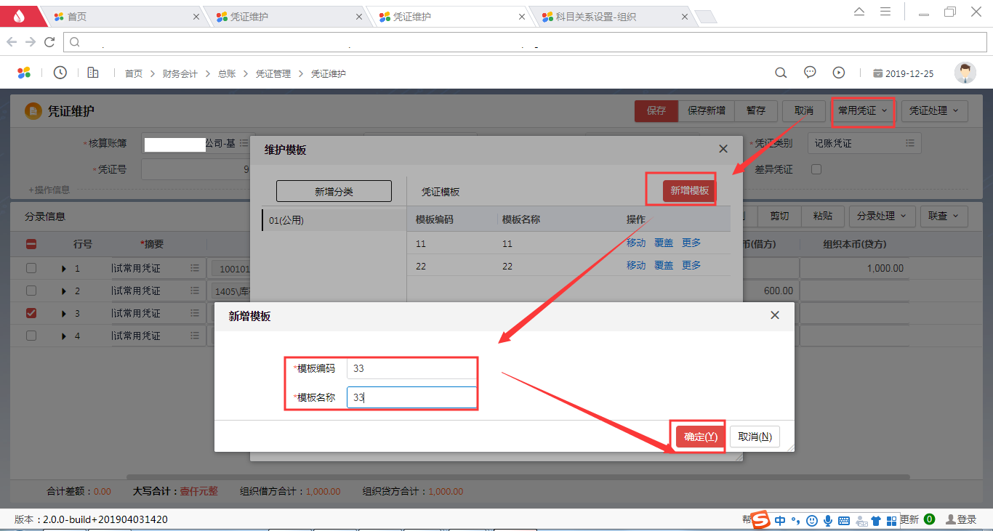Expand the 分录处理 dropdown

(x=882, y=216)
